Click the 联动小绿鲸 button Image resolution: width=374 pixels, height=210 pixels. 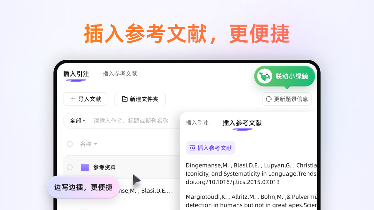[x=284, y=76]
